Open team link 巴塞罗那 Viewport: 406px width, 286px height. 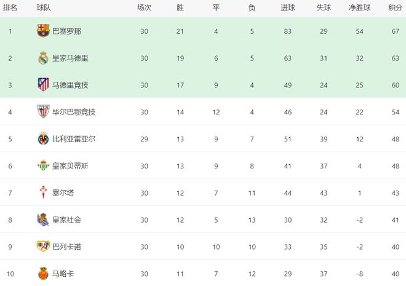[67, 31]
